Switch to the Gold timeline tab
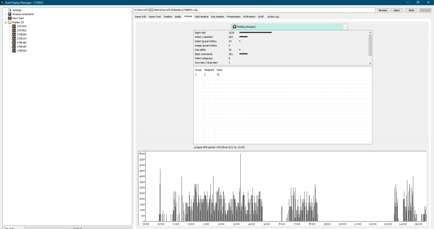434x229 pixels. pyautogui.click(x=201, y=17)
